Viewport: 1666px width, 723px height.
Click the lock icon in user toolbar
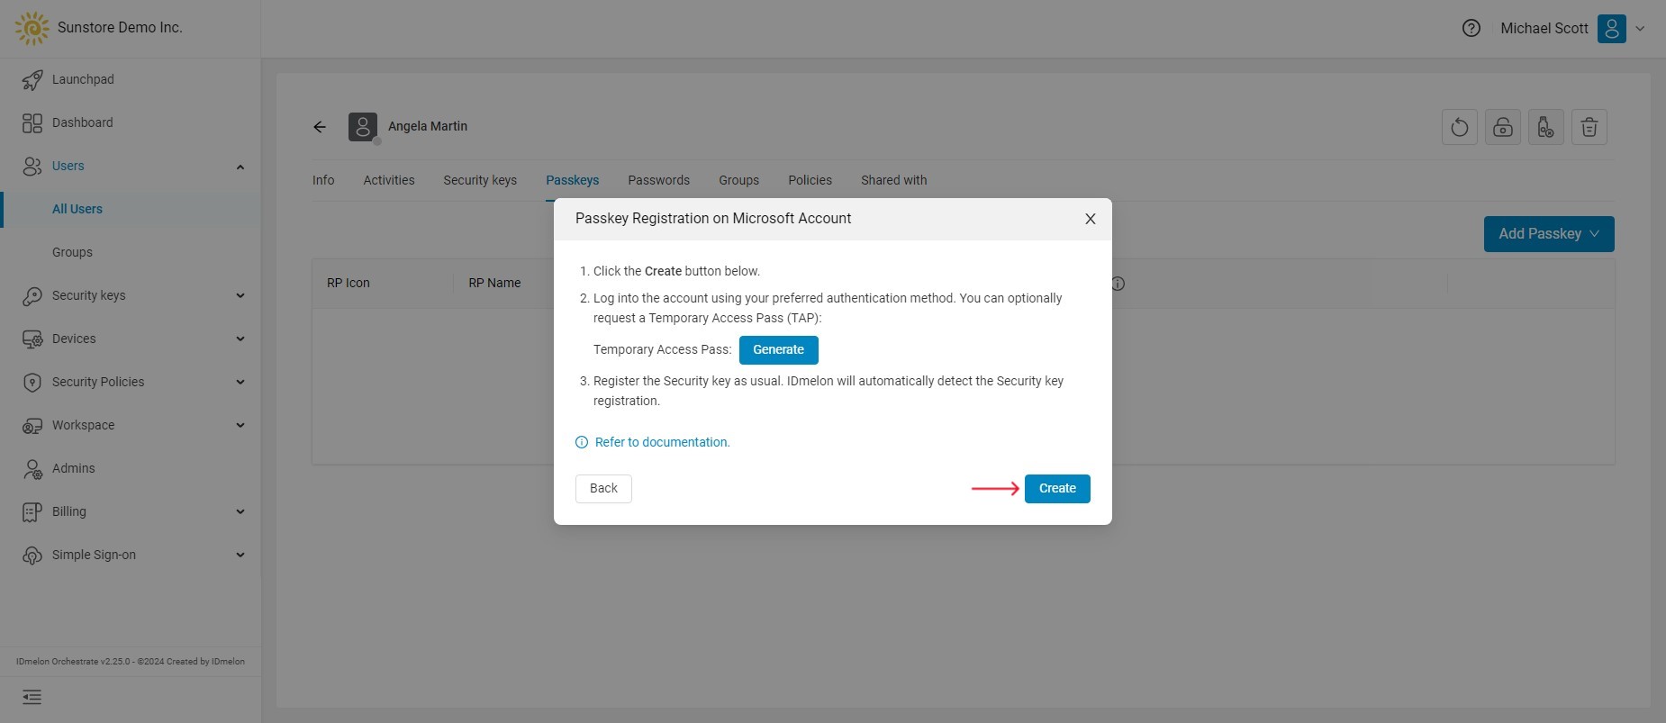pyautogui.click(x=1503, y=128)
